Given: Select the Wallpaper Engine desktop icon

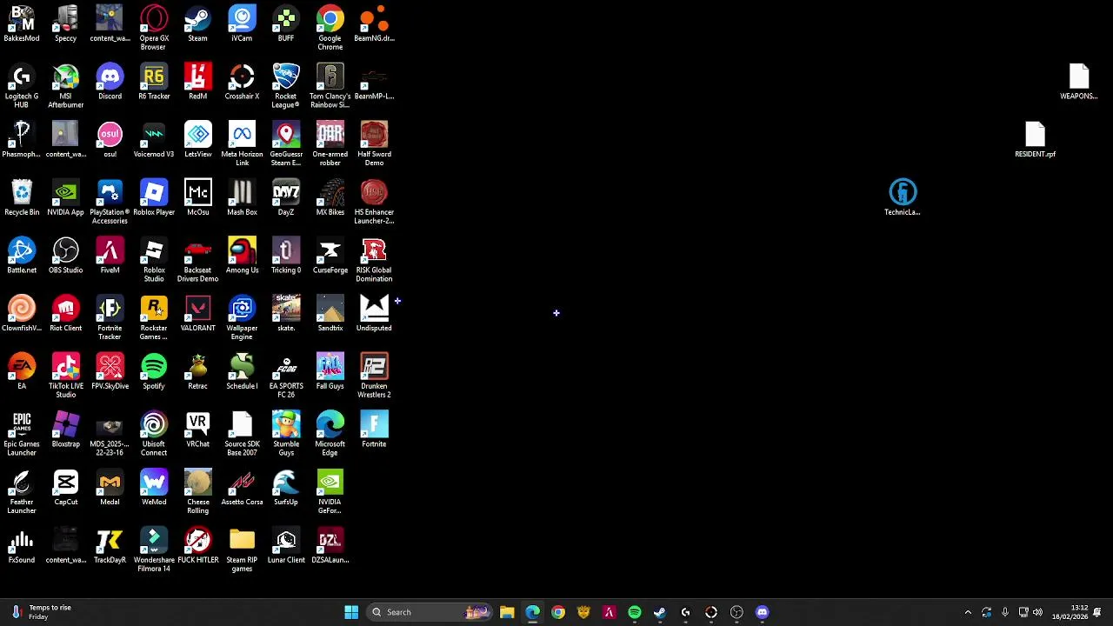Looking at the screenshot, I should 242,317.
